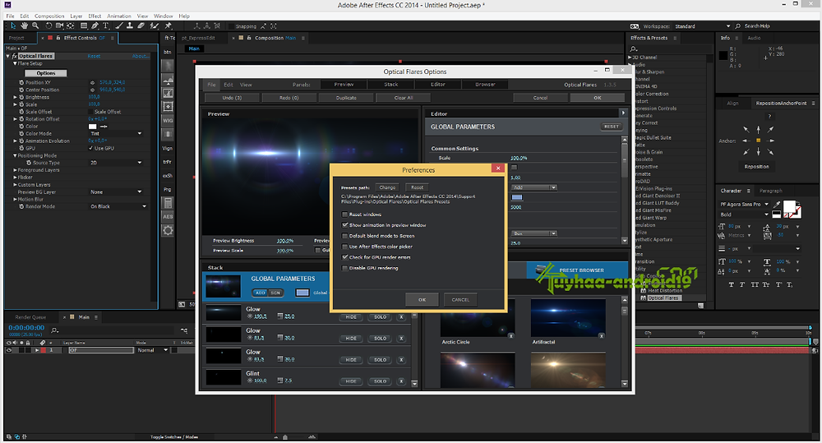Screen dimensions: 822x443
Task: Select the Rotation tool
Action: click(x=48, y=25)
